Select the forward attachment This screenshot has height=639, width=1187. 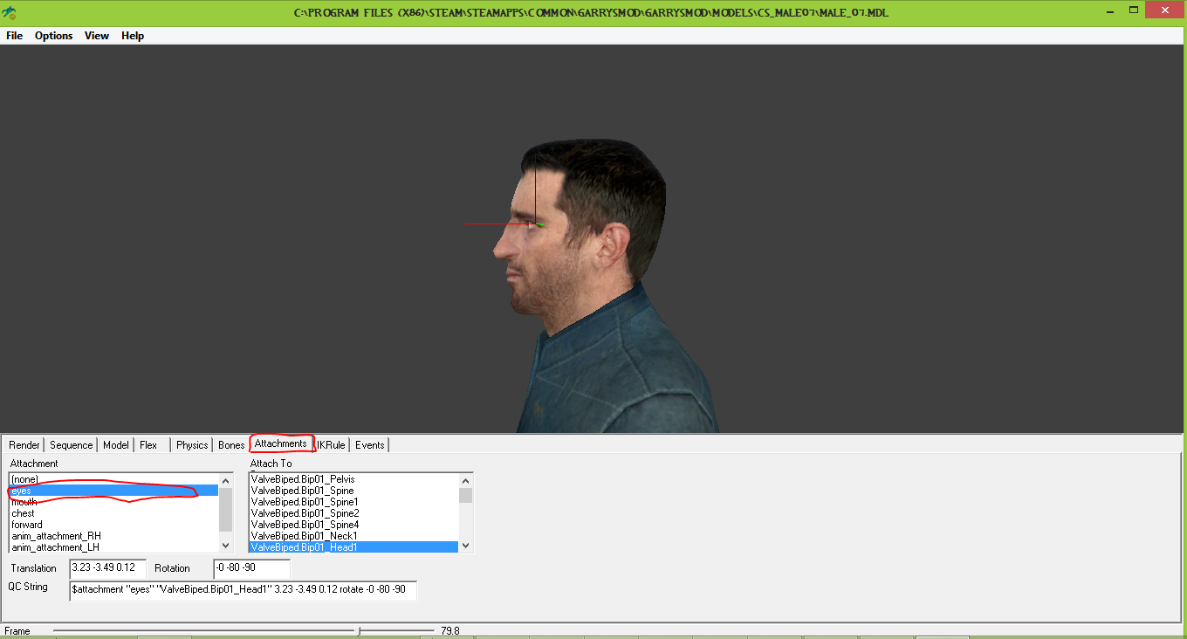tap(113, 525)
